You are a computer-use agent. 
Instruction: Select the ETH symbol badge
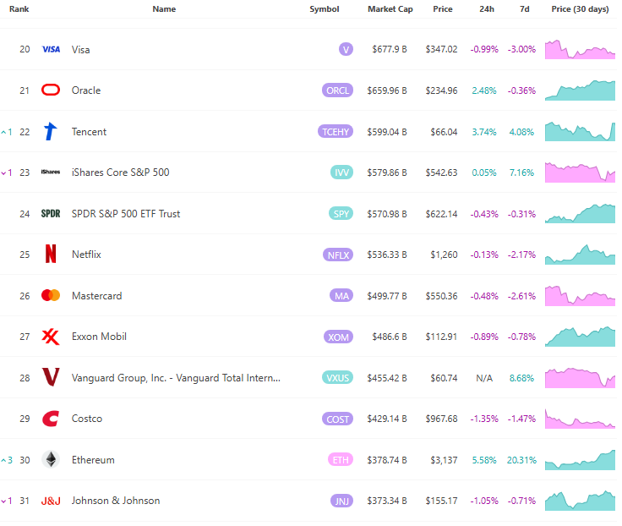coord(341,460)
